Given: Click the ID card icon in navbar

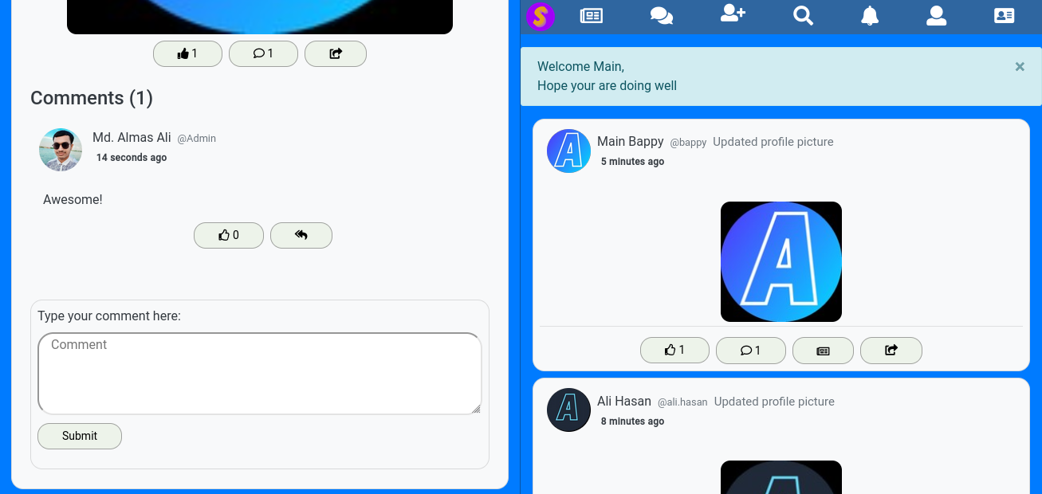Looking at the screenshot, I should click(1005, 15).
